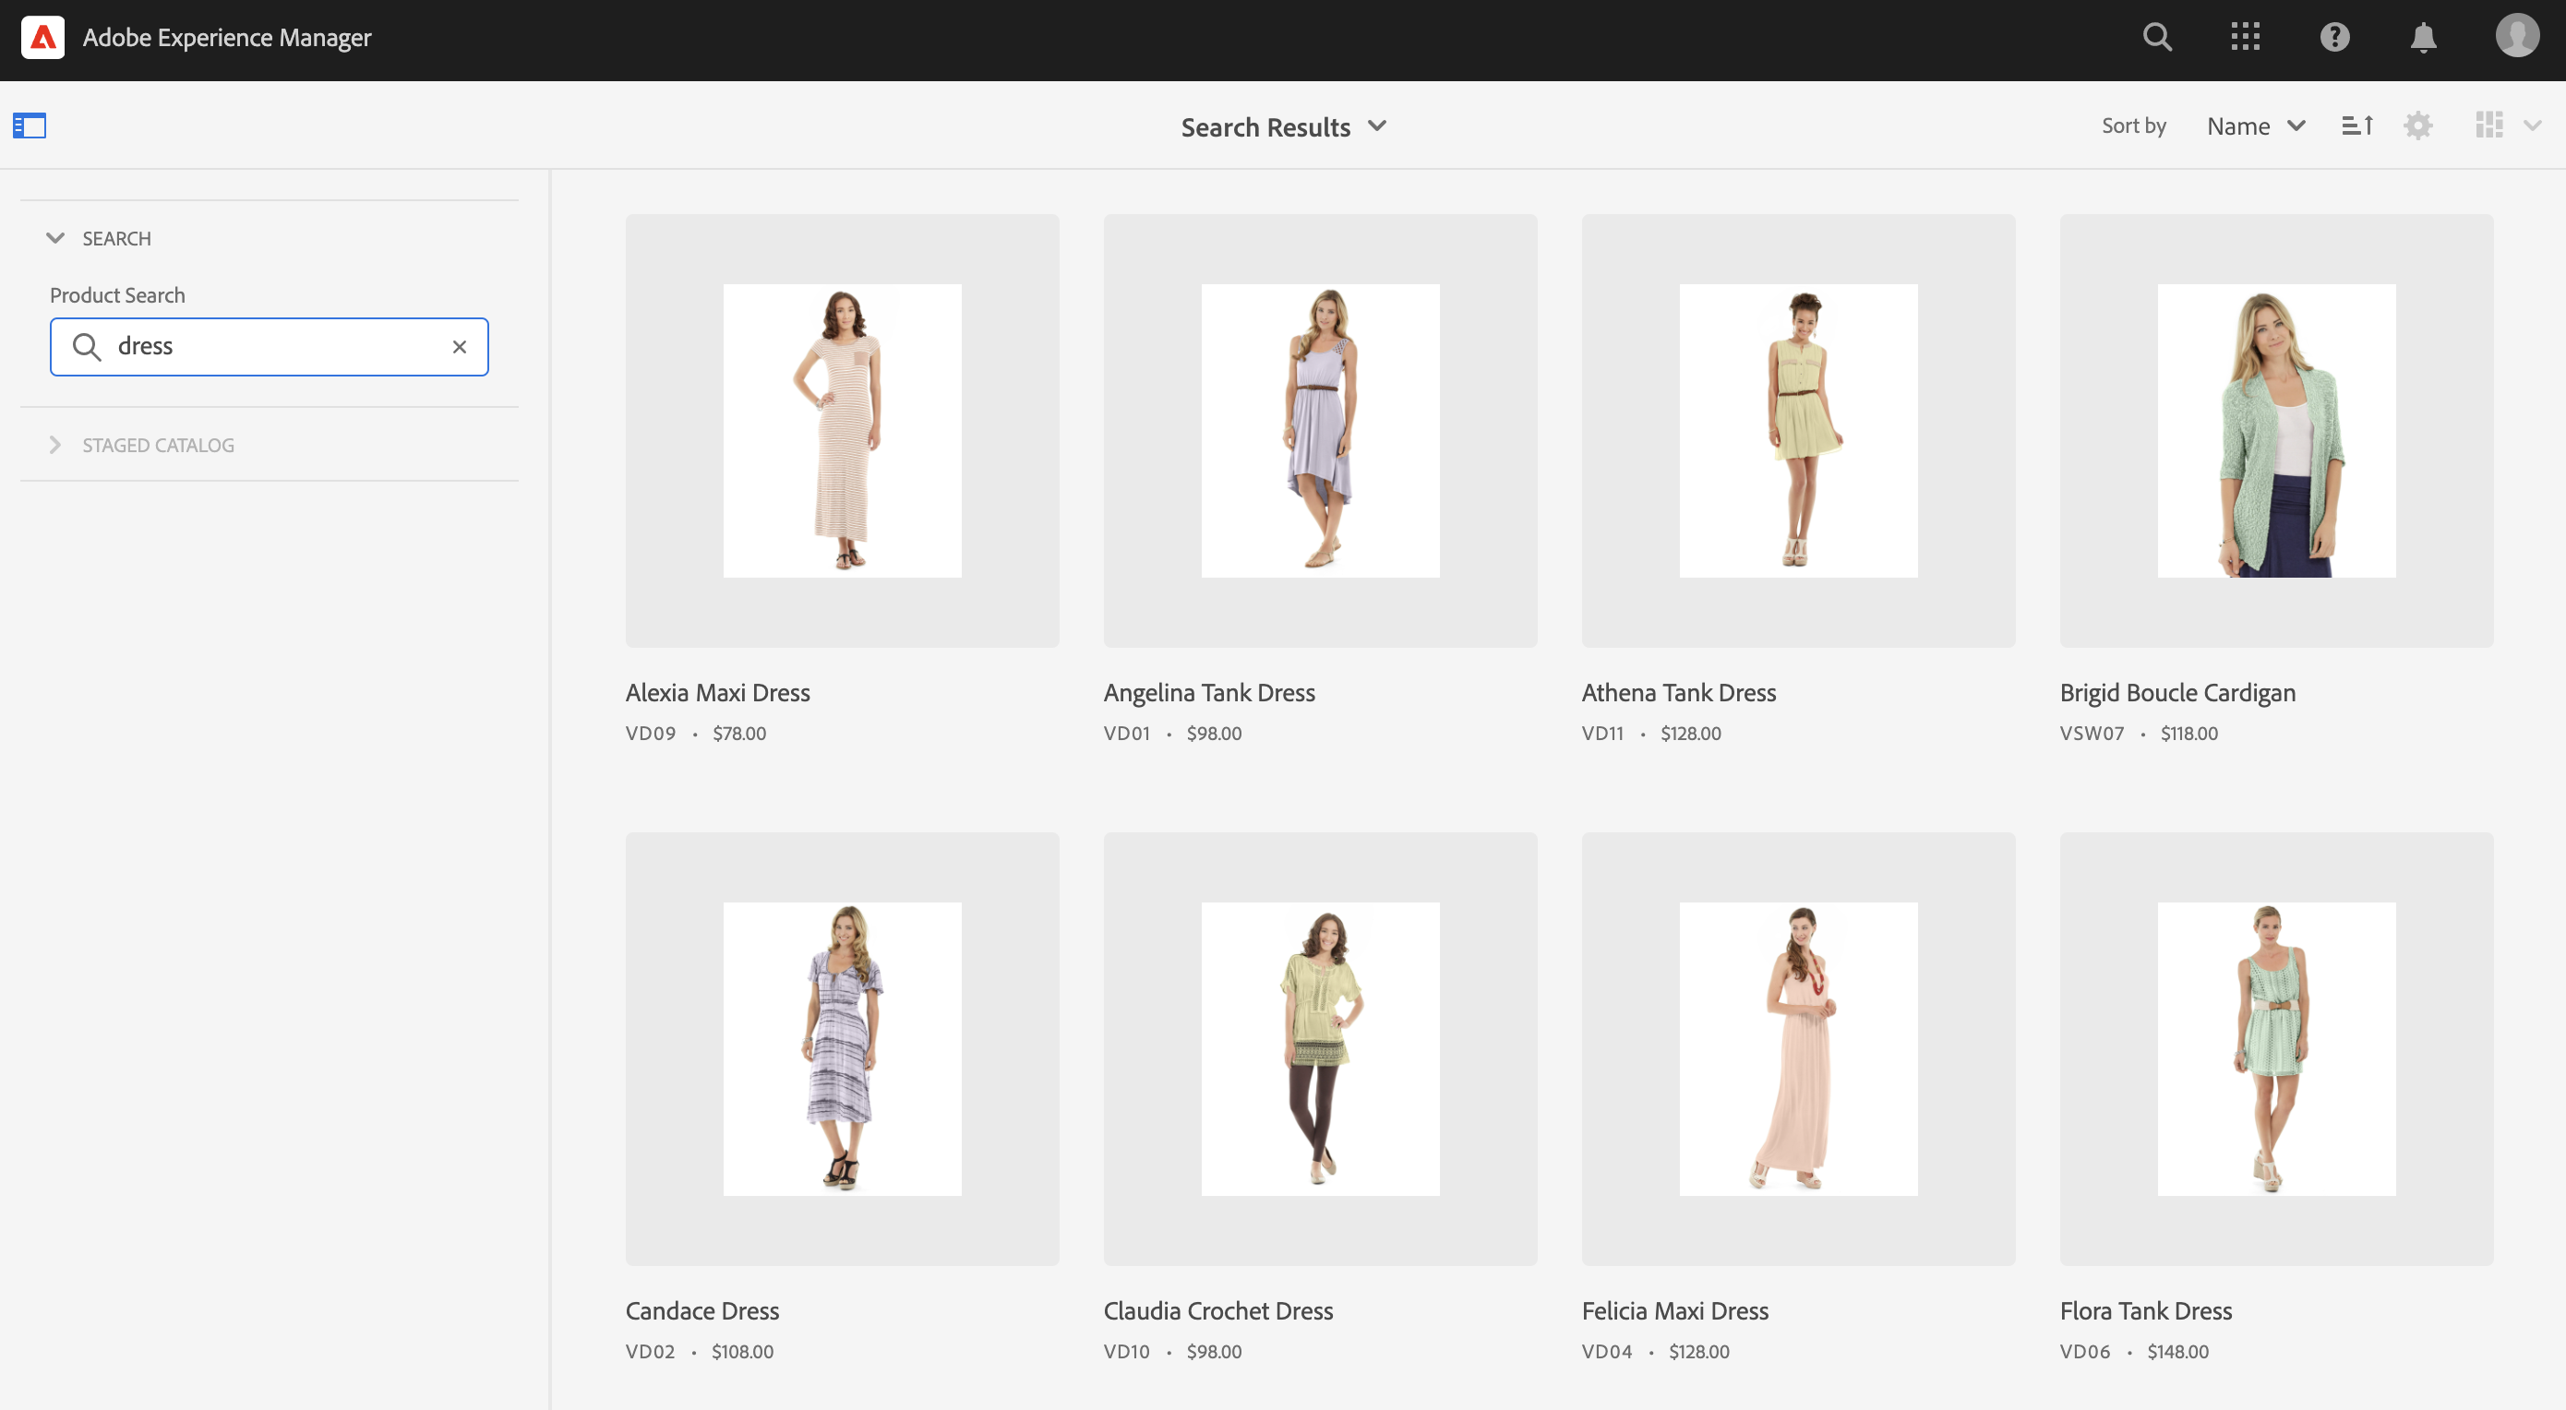Viewport: 2566px width, 1410px height.
Task: Open the user profile avatar
Action: 2516,36
